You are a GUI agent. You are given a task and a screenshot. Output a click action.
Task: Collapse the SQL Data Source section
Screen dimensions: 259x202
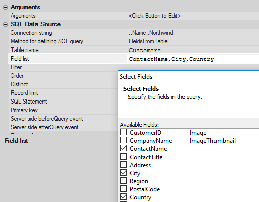[x=6, y=24]
